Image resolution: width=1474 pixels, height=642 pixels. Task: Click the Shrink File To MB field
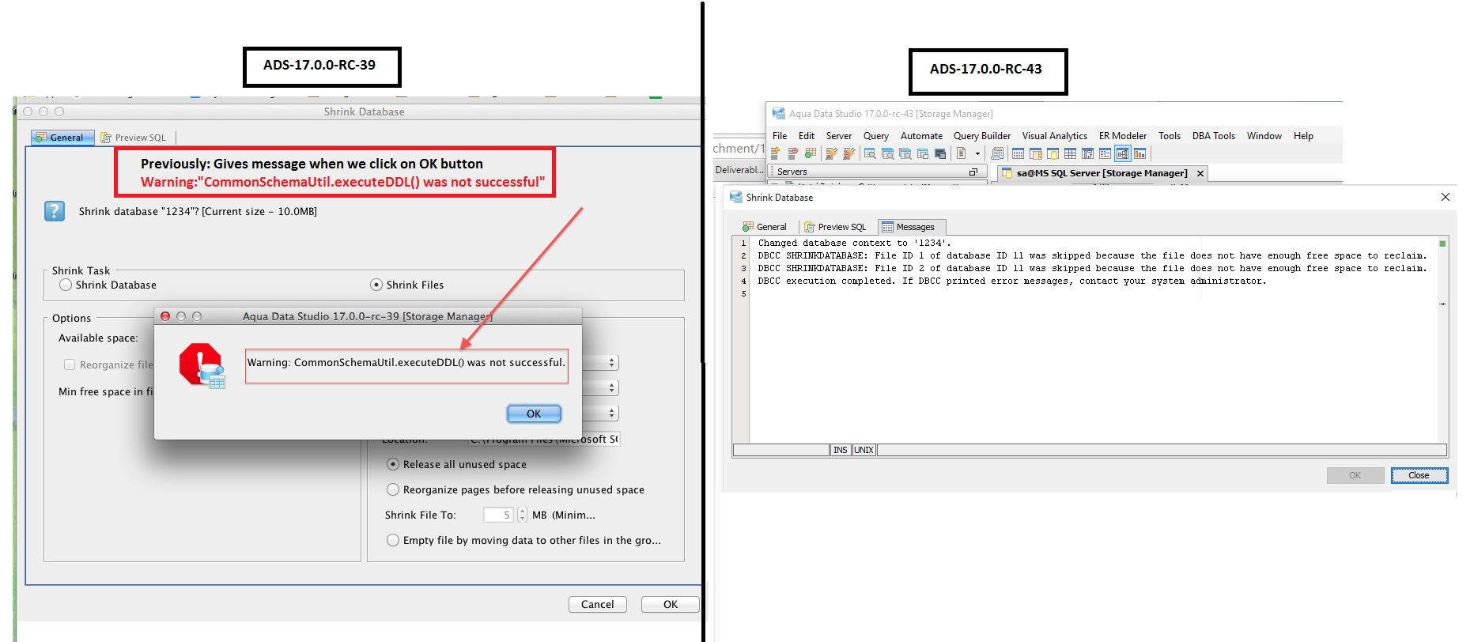tap(499, 515)
